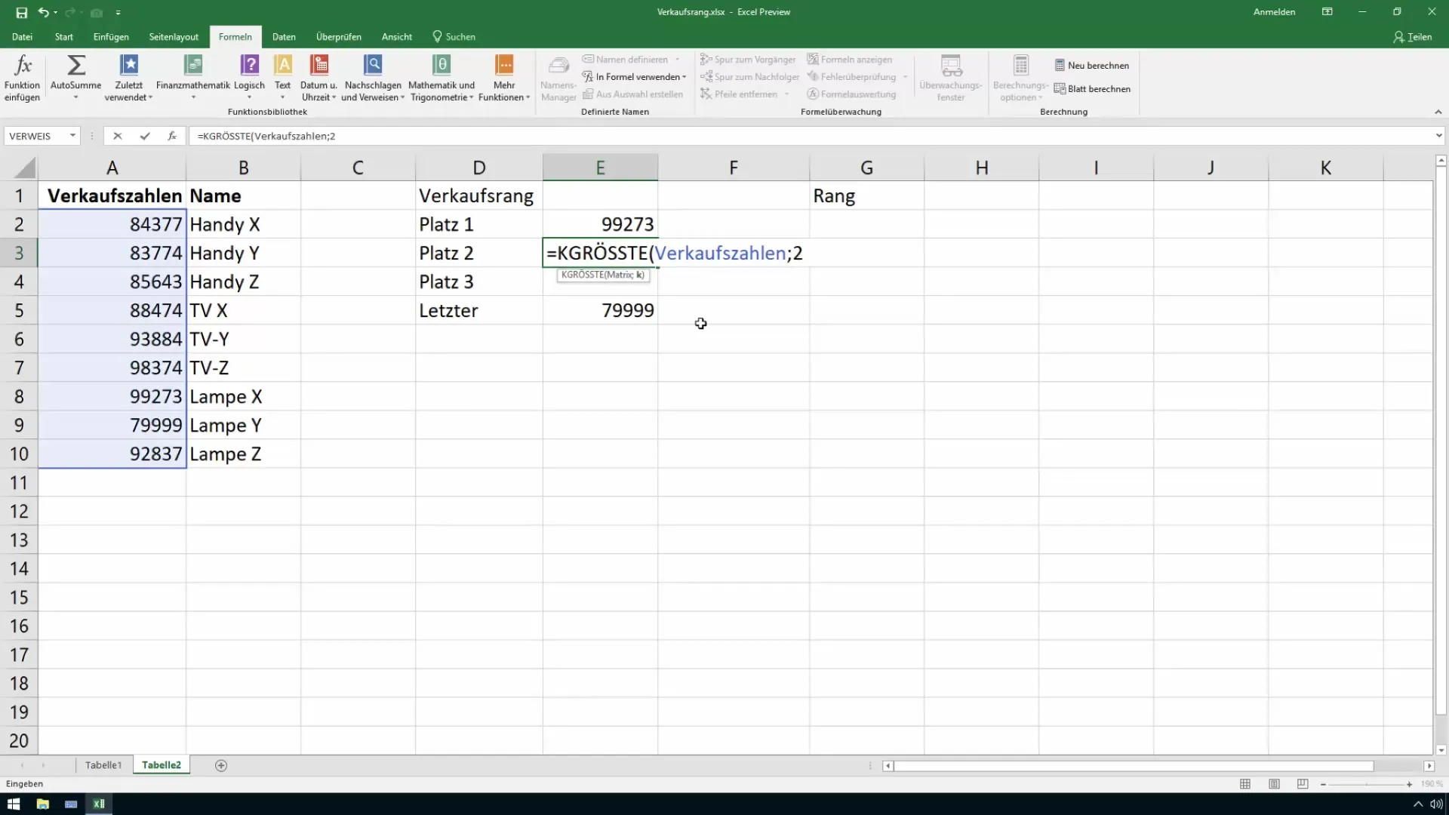
Task: Open the Namens-Manager
Action: pos(558,78)
